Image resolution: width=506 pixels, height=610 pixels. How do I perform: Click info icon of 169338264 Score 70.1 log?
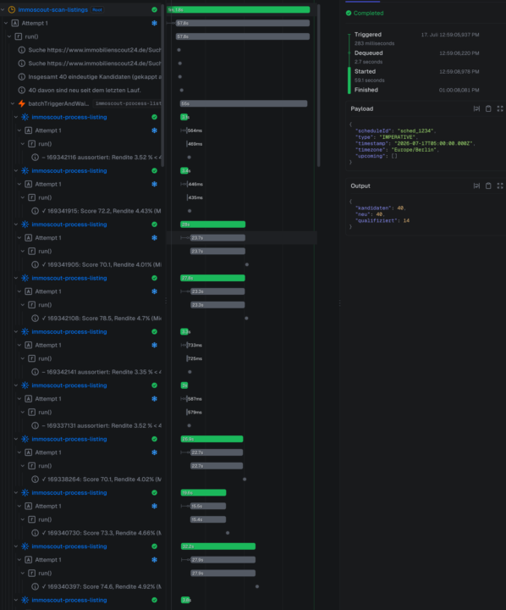35,480
